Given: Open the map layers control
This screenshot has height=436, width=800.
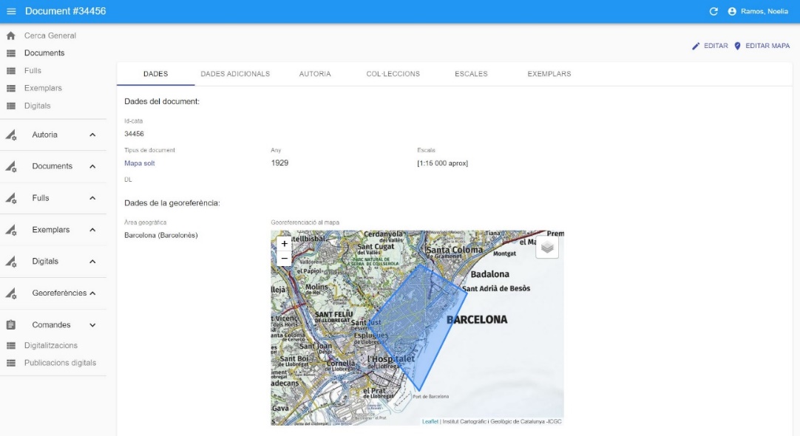Looking at the screenshot, I should point(547,248).
